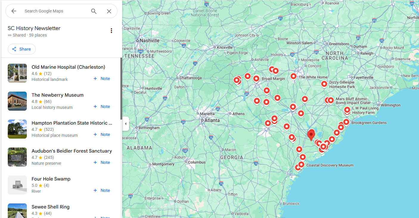This screenshot has width=419, height=218.
Task: Click the Montgomery city label
Action: (x=163, y=164)
